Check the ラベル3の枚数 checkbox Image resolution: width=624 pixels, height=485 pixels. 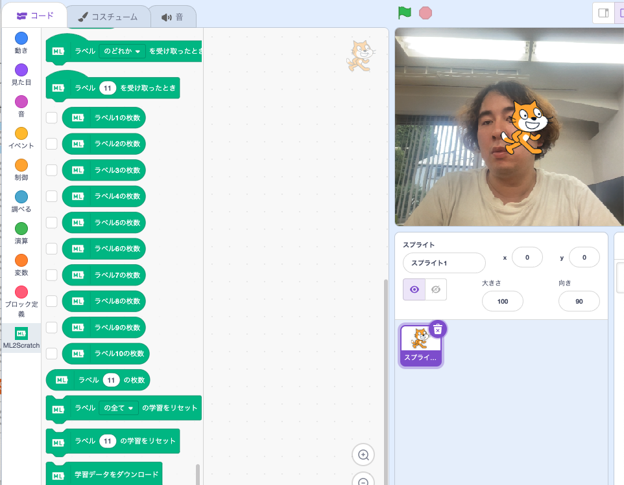[x=52, y=170]
